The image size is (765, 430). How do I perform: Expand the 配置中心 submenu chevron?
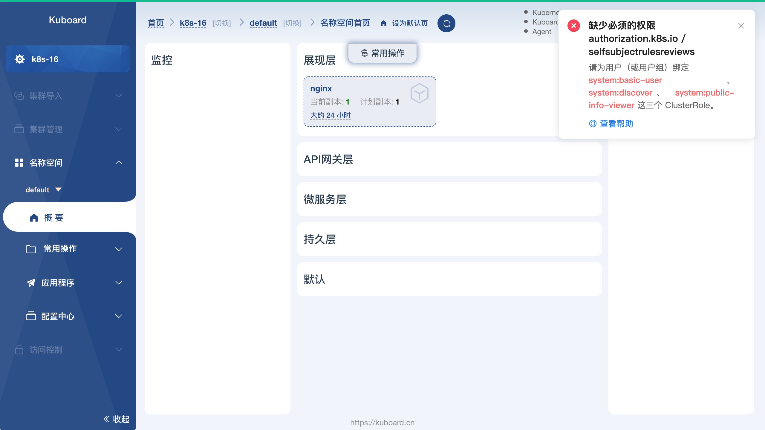pyautogui.click(x=119, y=316)
